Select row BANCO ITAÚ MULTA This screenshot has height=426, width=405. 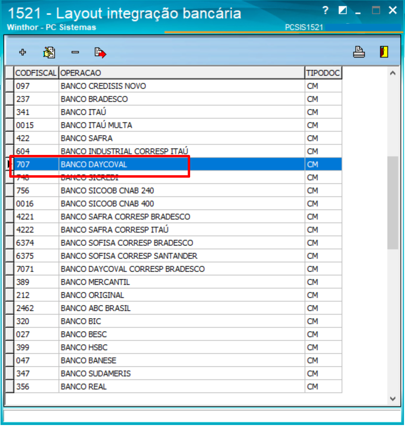pyautogui.click(x=173, y=125)
